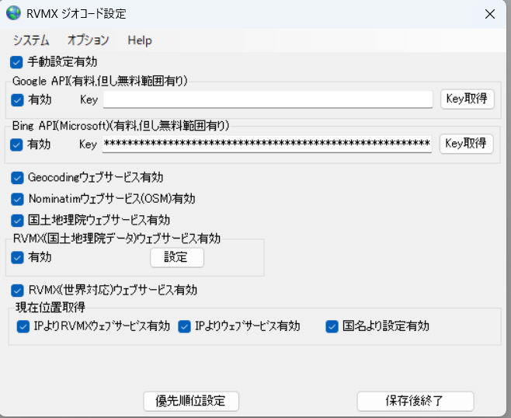Disable the Google API 有効 checkbox
The height and width of the screenshot is (418, 511).
pyautogui.click(x=17, y=99)
